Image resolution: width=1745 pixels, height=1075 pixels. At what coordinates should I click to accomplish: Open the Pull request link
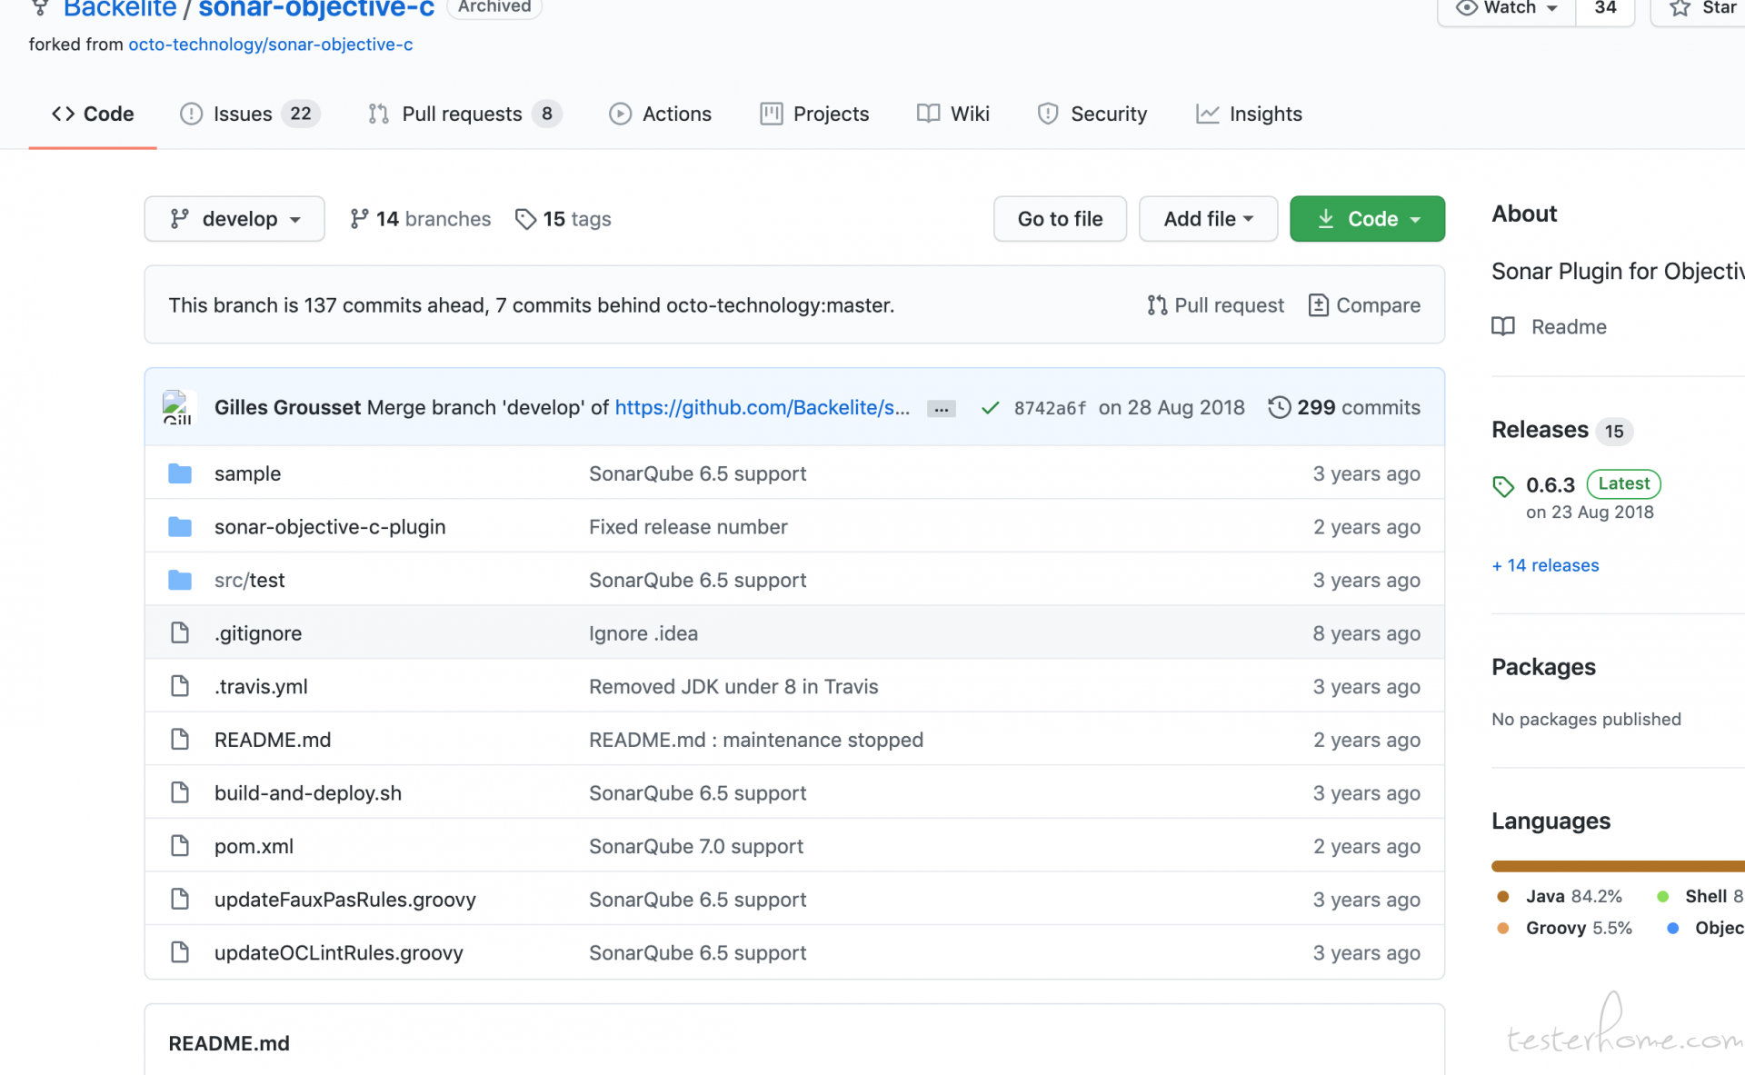pyautogui.click(x=1215, y=305)
